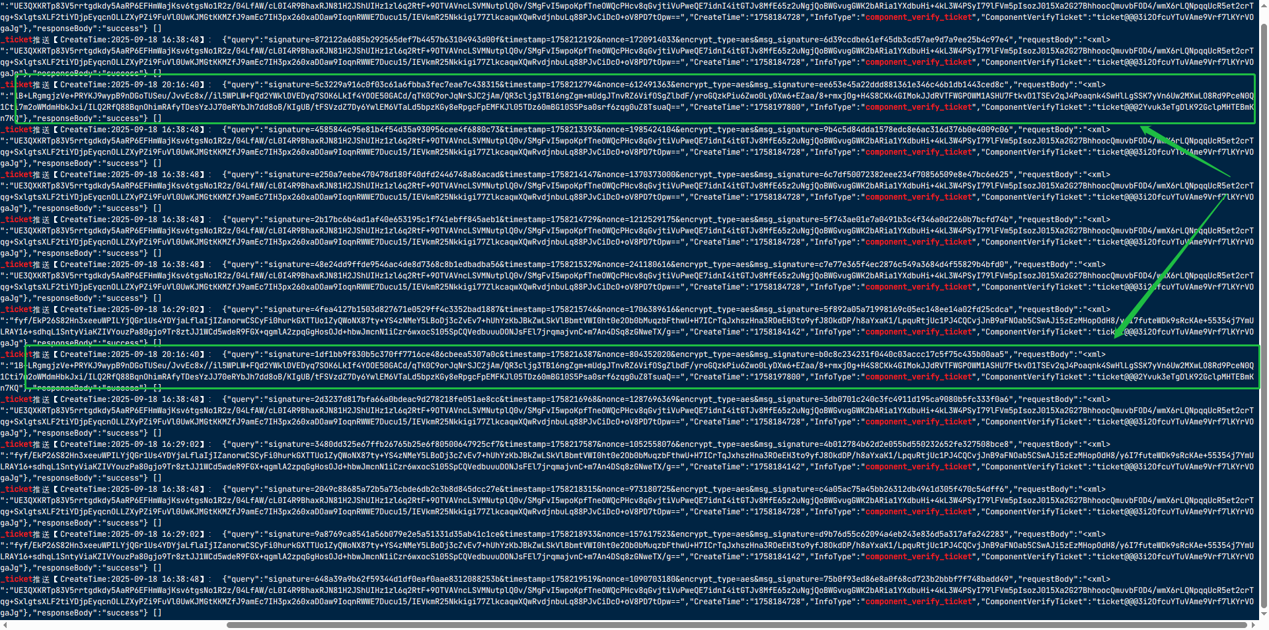Click CreateTime 20:16:40 in the timestamp=1758212794 row
The height and width of the screenshot is (630, 1269).
tap(130, 85)
